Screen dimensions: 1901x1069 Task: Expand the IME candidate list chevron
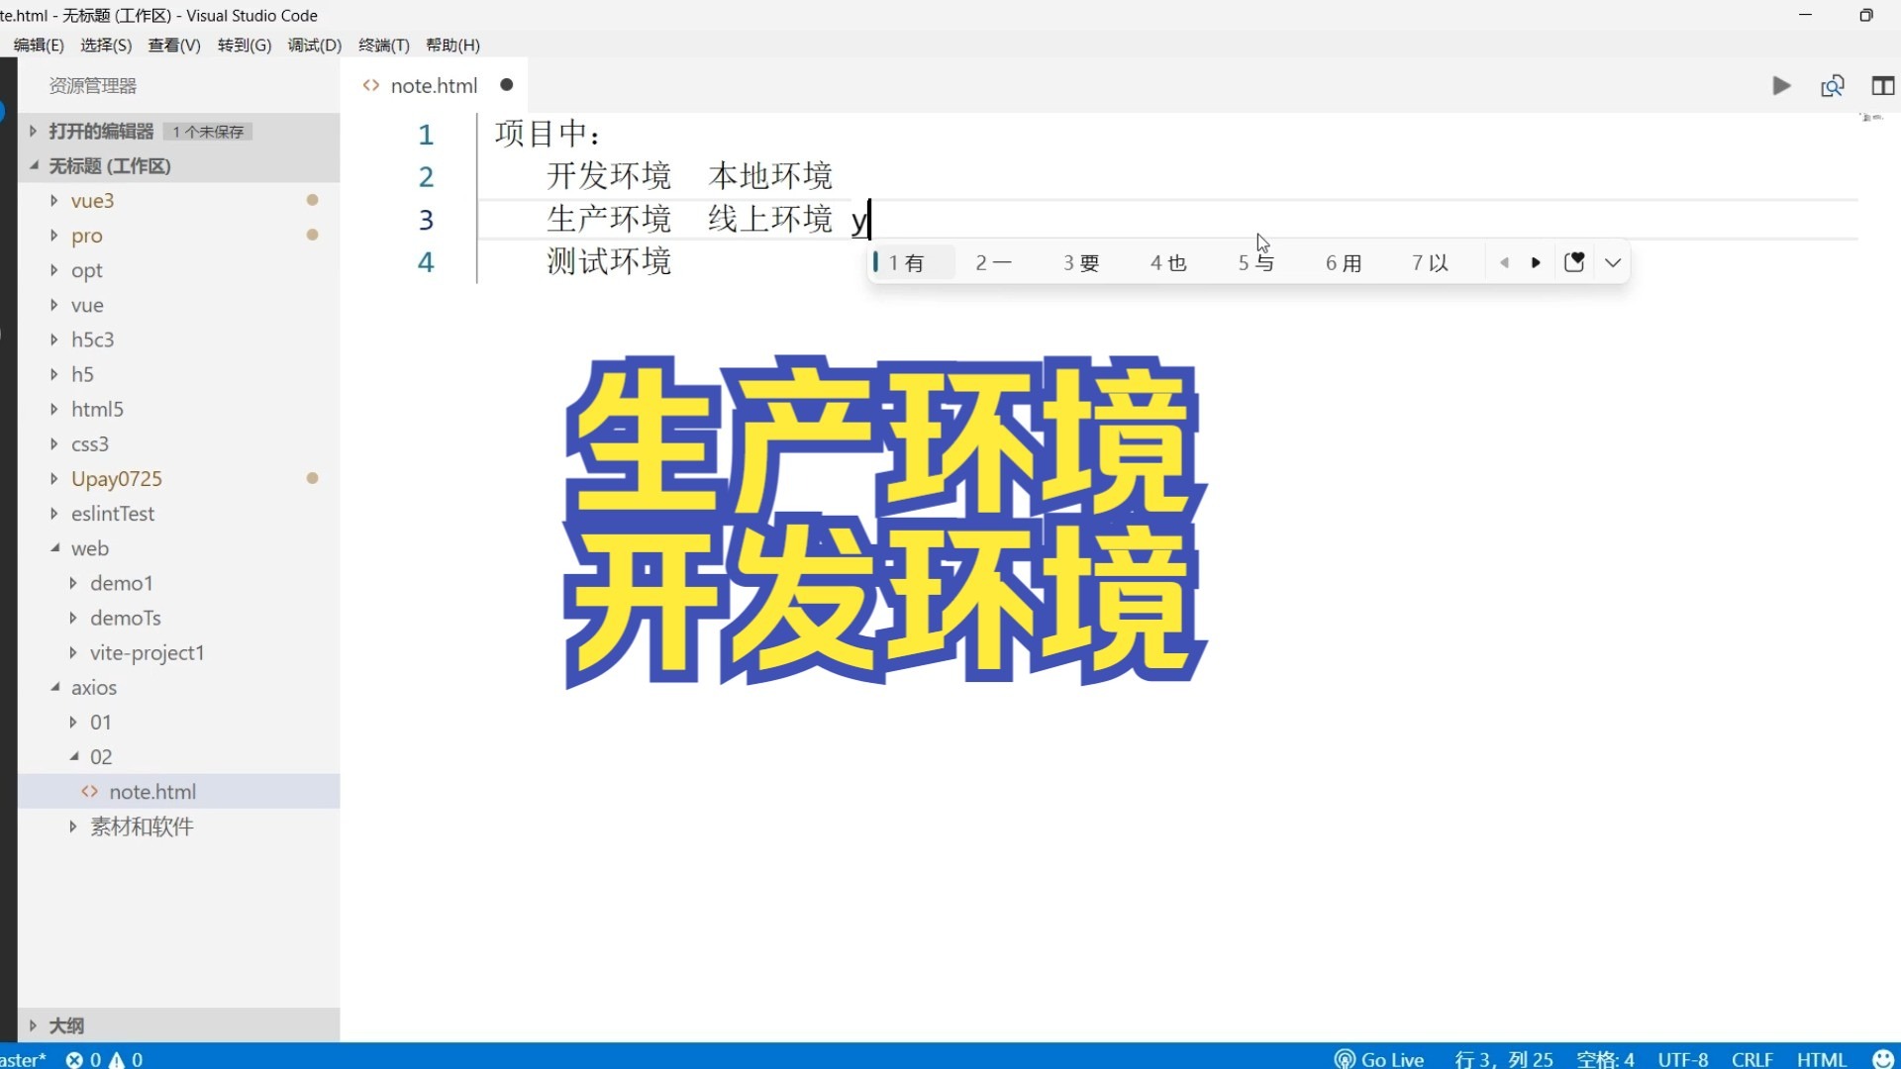click(1613, 262)
